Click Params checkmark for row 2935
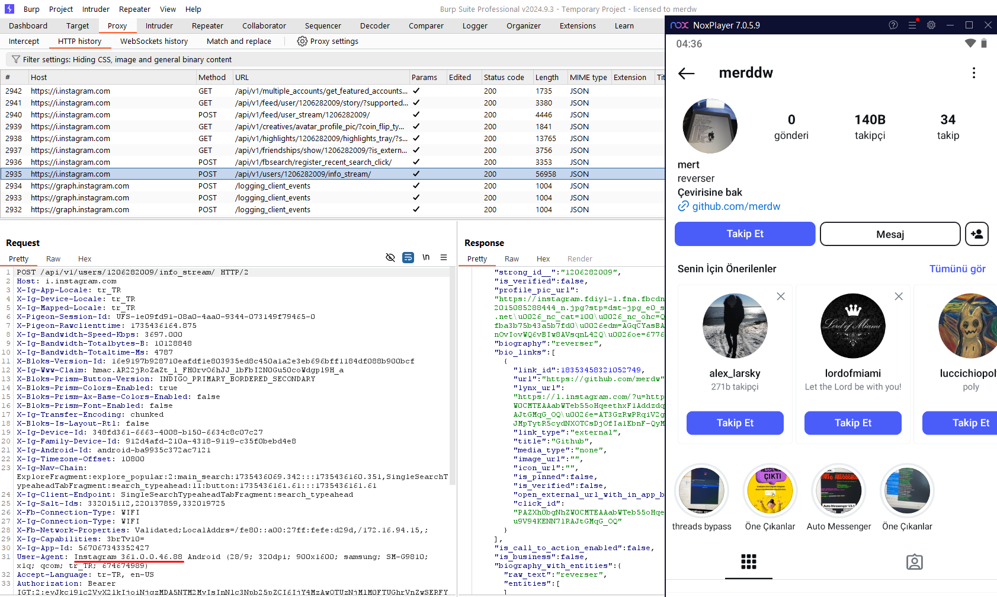997x597 pixels. pyautogui.click(x=416, y=174)
